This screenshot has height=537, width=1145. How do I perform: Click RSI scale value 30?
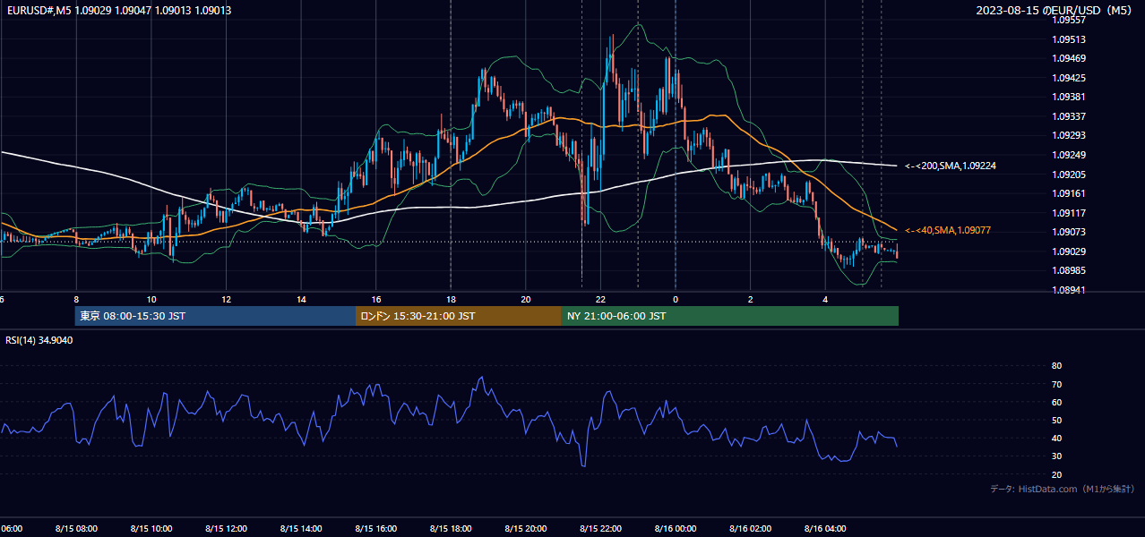point(1056,456)
